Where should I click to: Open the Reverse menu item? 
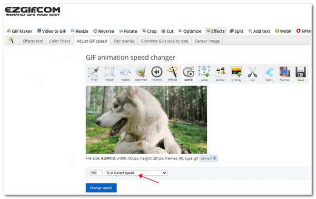(104, 31)
